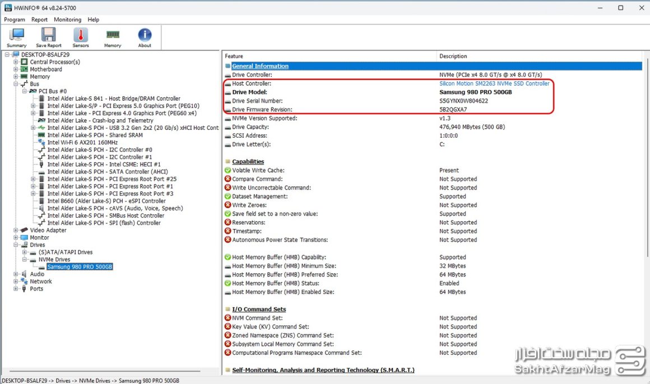Screen dimensions: 650x384
Task: Open the Summary toolbar icon
Action: (x=17, y=38)
